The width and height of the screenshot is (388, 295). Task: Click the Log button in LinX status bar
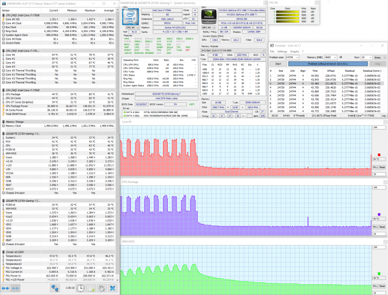384,115
